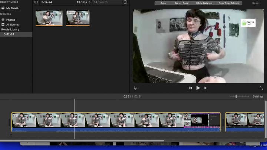Select the Auto color balance tab

163,3
